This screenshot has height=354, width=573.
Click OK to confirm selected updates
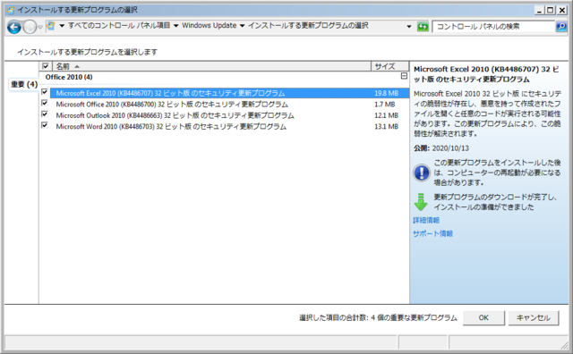point(483,318)
